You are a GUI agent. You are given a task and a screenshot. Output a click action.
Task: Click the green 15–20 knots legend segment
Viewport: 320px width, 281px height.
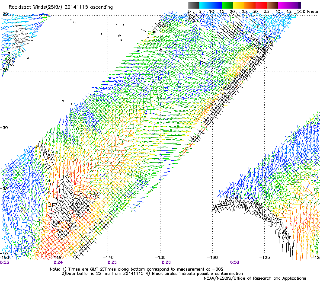(x=227, y=5)
